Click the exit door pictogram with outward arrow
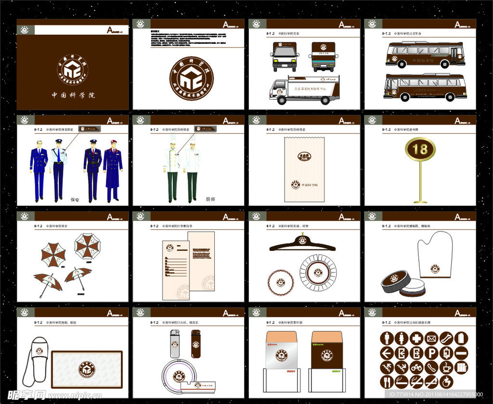 (416, 353)
